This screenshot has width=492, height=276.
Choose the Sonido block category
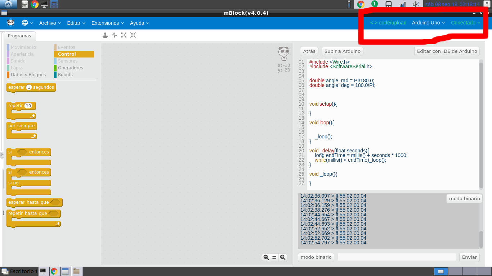tap(18, 61)
